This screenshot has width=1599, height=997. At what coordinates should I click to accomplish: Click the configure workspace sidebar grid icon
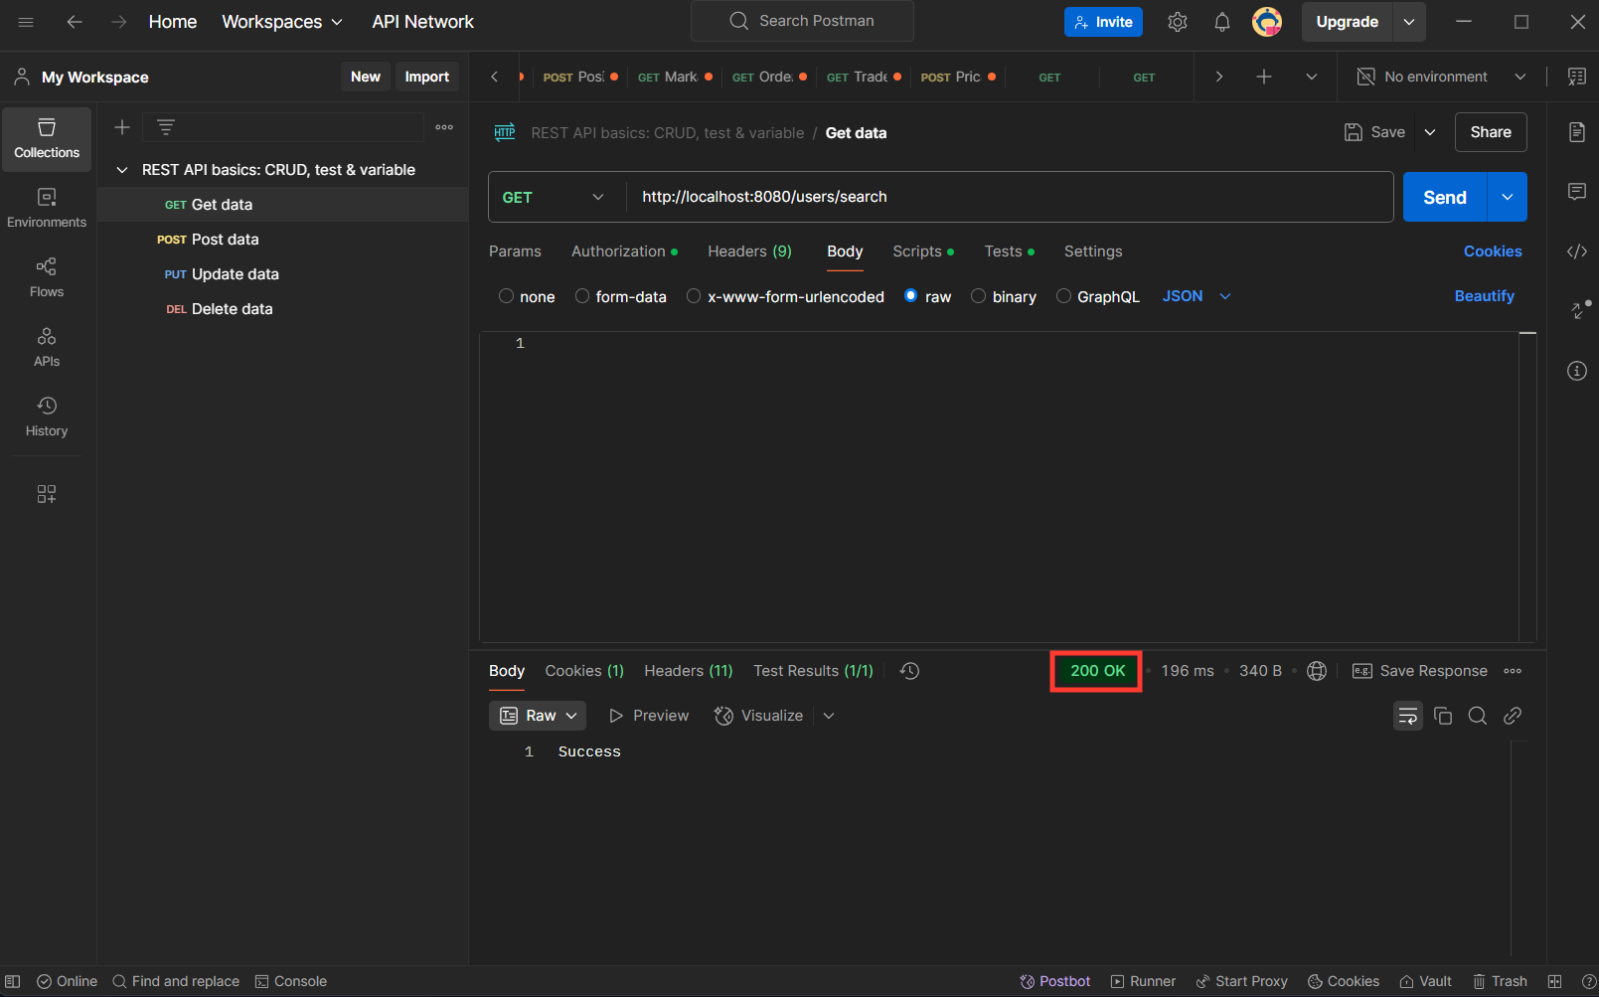tap(47, 494)
